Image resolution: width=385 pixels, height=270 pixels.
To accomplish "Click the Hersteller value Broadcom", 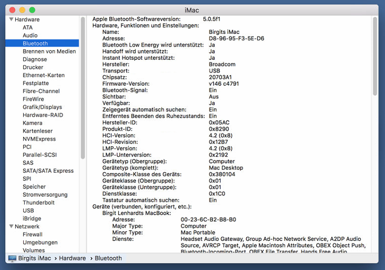I will [x=222, y=64].
